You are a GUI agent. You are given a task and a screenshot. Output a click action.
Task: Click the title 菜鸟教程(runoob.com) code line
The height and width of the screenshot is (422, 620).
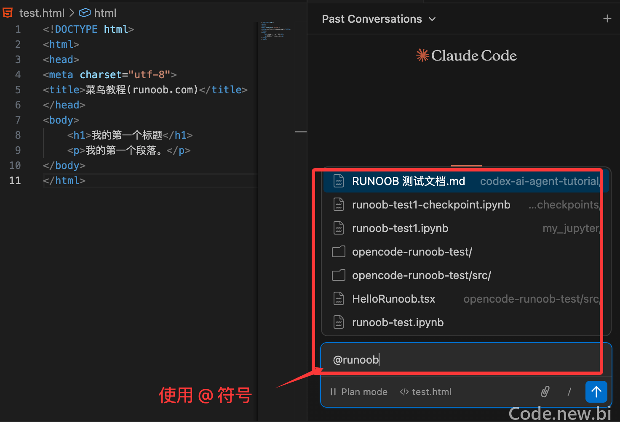(x=145, y=90)
